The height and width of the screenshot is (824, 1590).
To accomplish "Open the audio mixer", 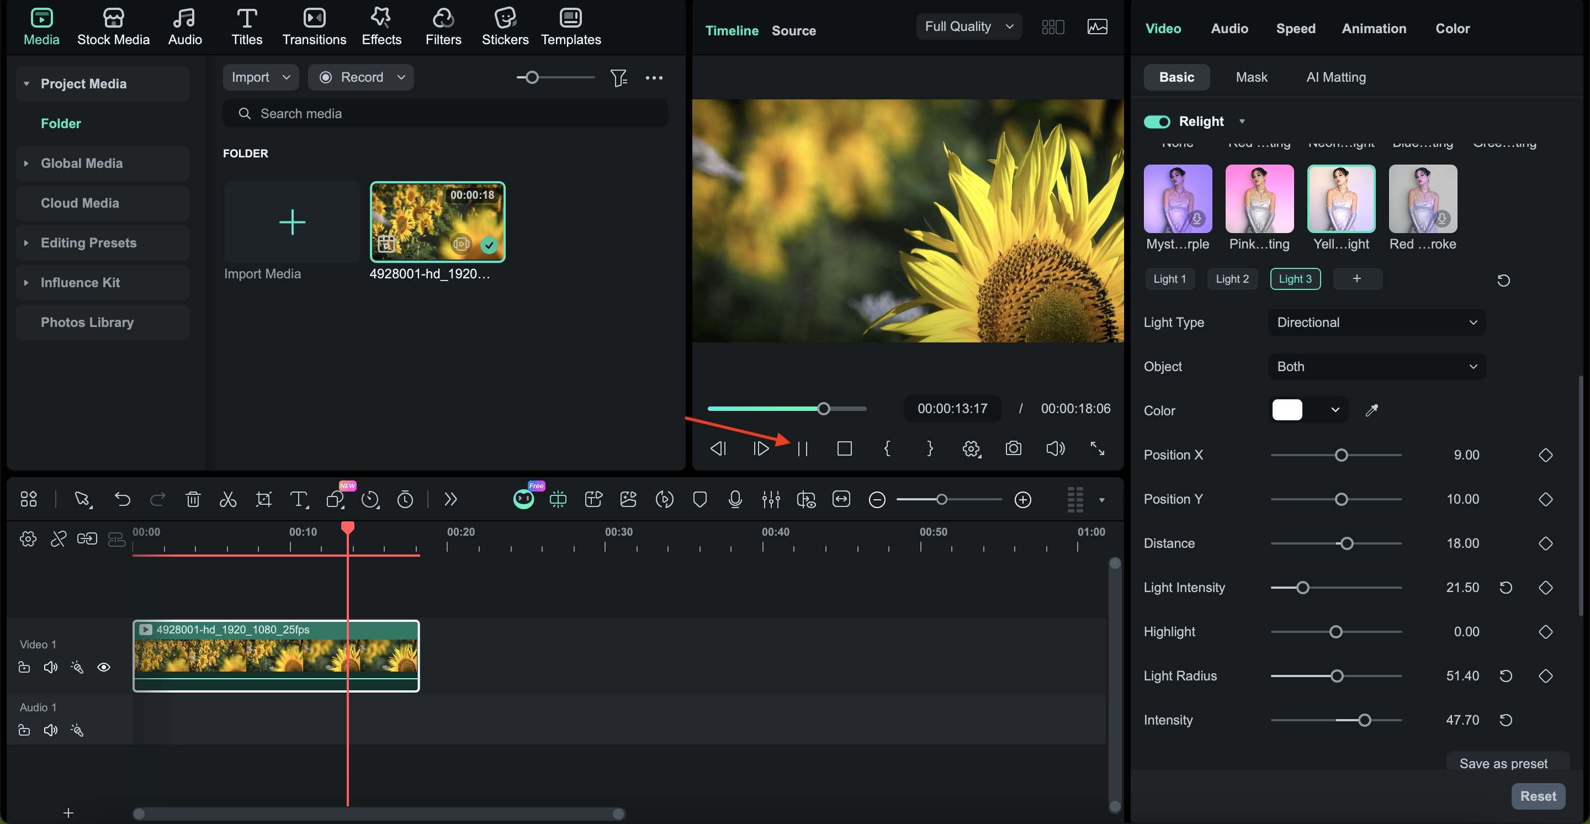I will pos(770,499).
